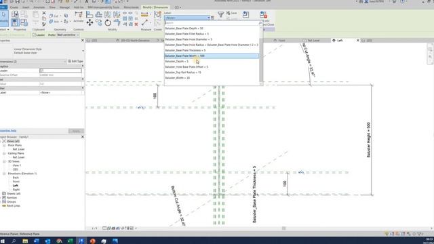Open the Dimensions (2) filter dropdown

(33, 62)
